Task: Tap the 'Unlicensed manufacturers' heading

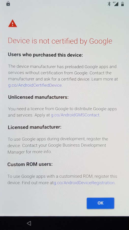Action: click(x=38, y=97)
